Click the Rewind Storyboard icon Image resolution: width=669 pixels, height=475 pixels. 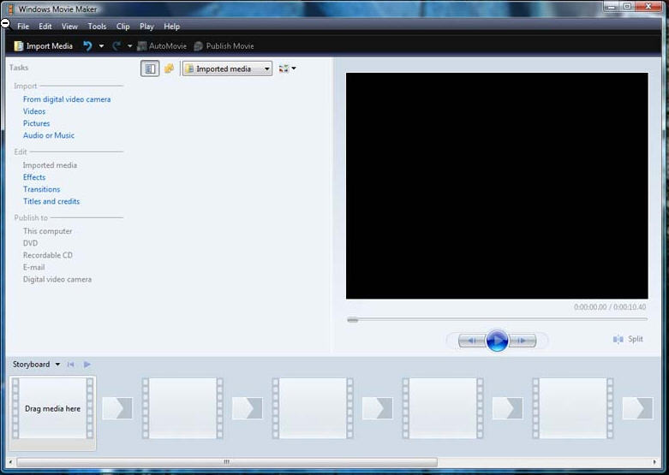(71, 364)
